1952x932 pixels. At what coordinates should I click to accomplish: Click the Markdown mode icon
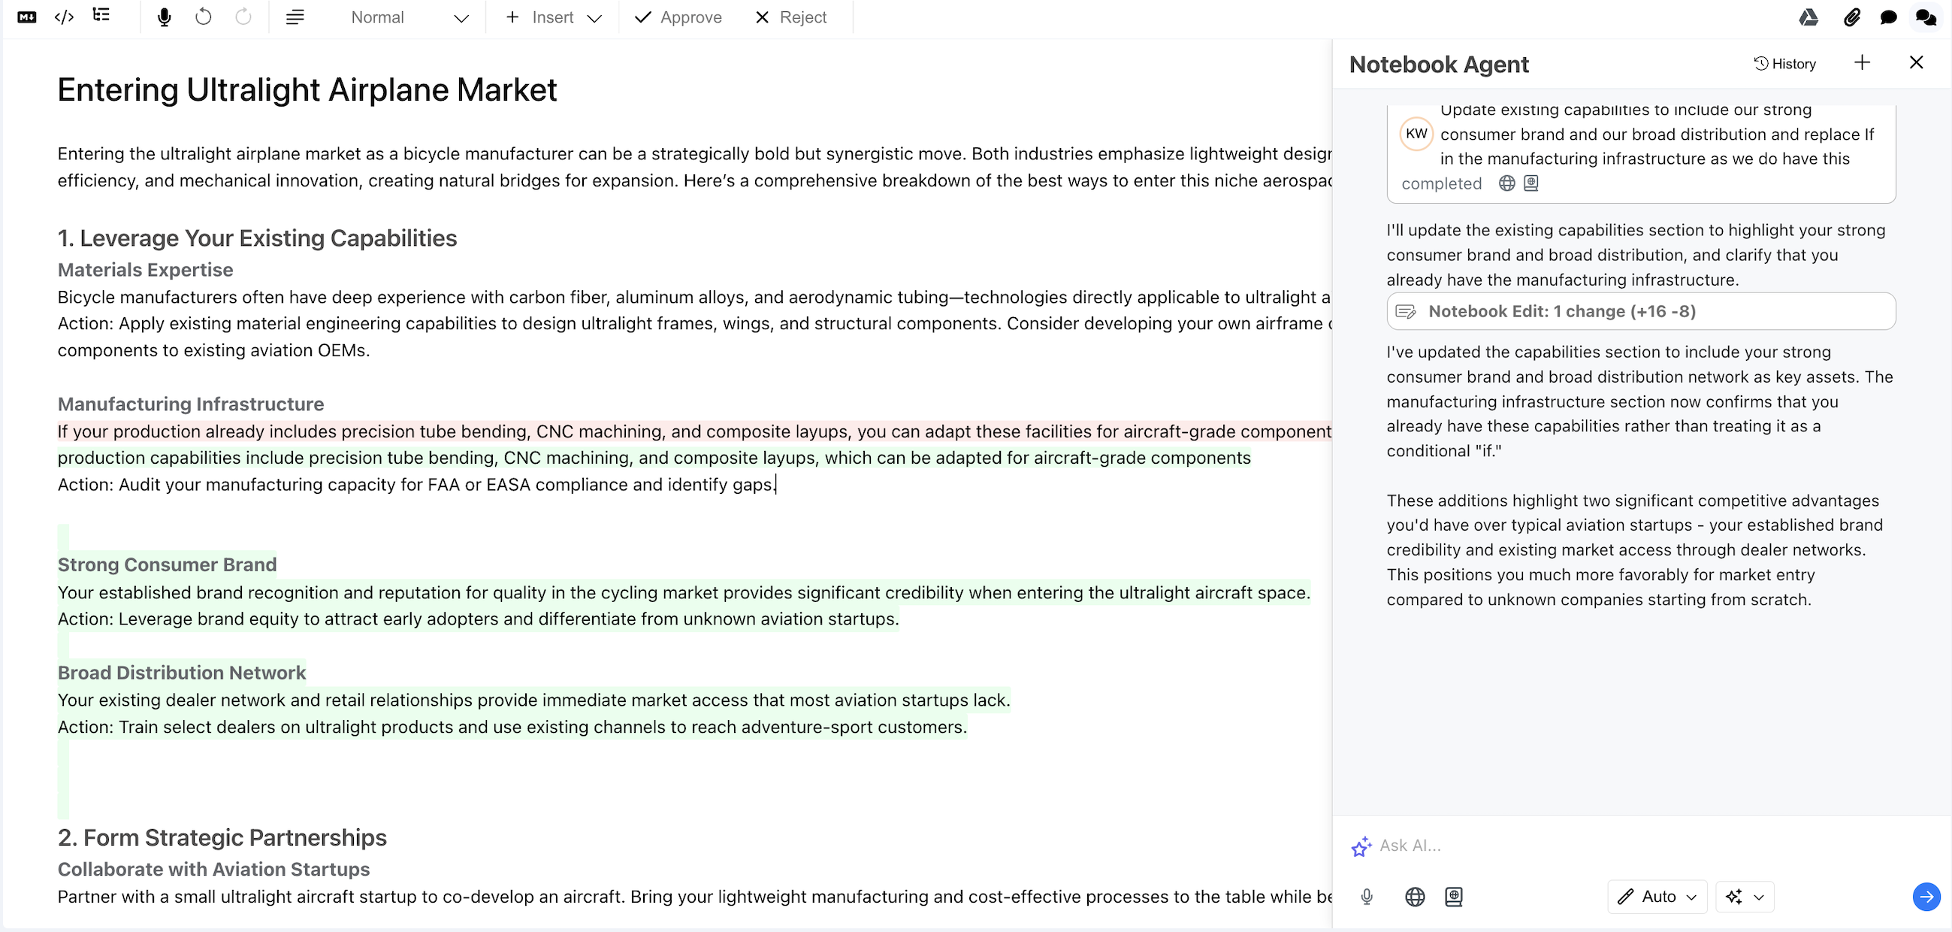tap(26, 17)
